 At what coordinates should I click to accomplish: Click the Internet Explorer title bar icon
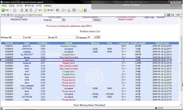click(x=1, y=2)
